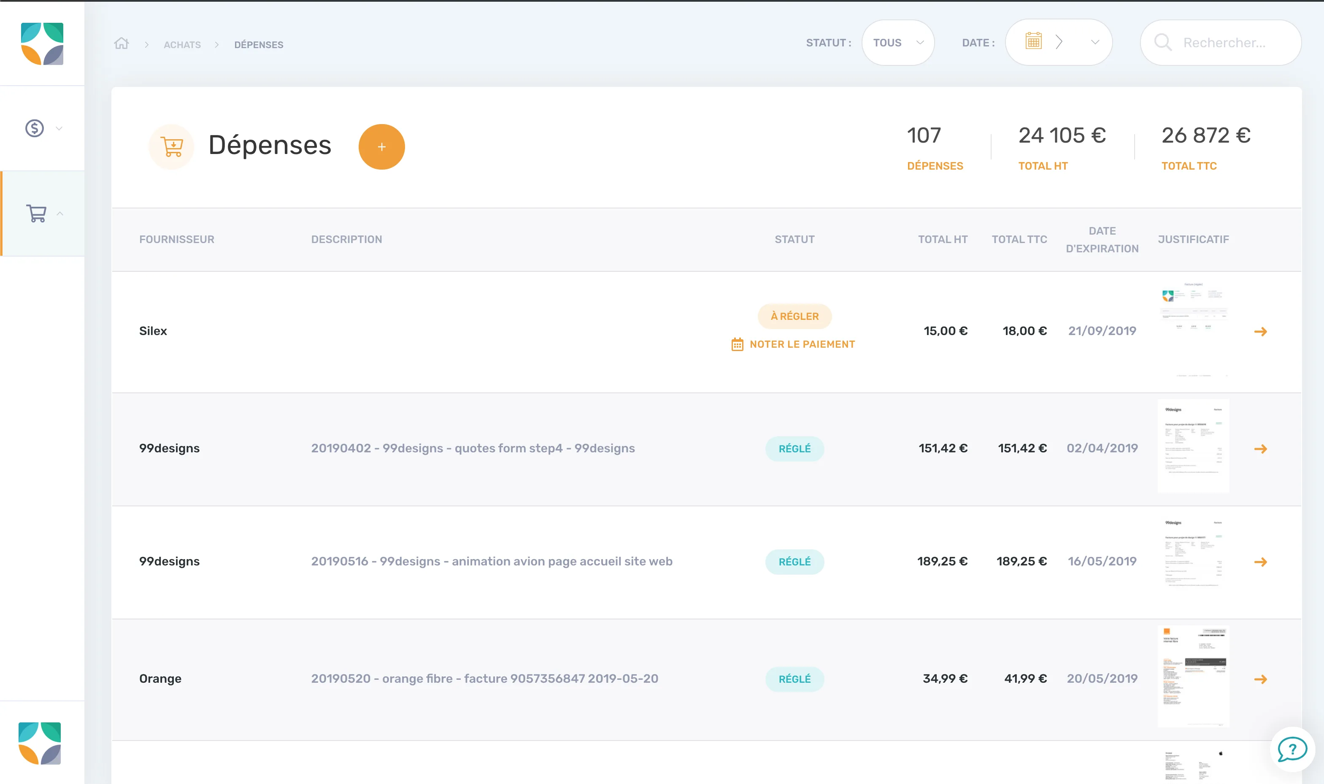Click the app logo at top of sidebar

click(42, 43)
